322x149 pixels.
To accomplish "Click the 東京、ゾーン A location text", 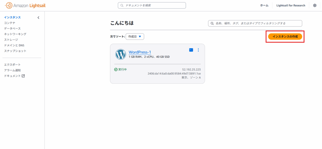I will tap(191, 77).
